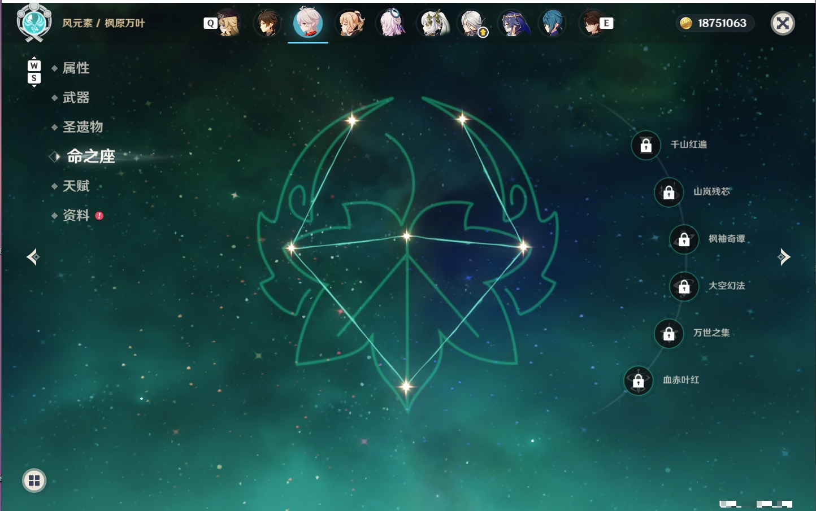The height and width of the screenshot is (511, 816).
Task: Click the 血赤叶红 constellation label
Action: (x=682, y=380)
